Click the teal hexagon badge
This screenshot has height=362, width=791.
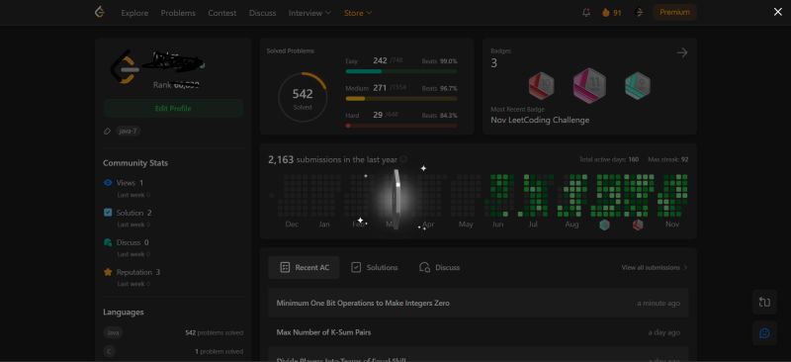637,86
